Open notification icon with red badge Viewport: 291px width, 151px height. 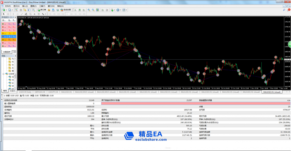point(289,10)
